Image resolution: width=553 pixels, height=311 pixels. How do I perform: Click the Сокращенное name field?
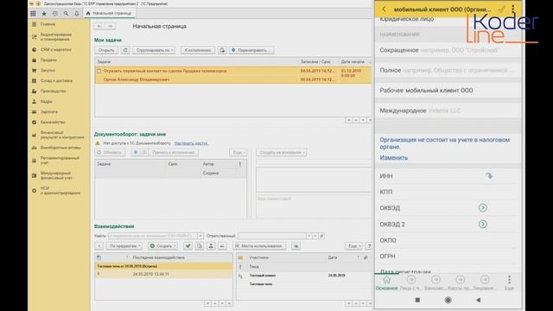(448, 50)
